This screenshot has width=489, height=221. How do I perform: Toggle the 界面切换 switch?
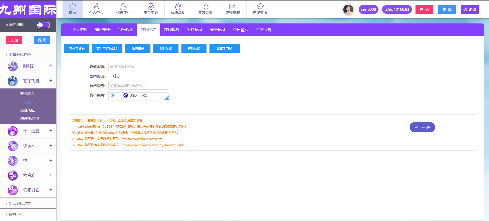44,25
